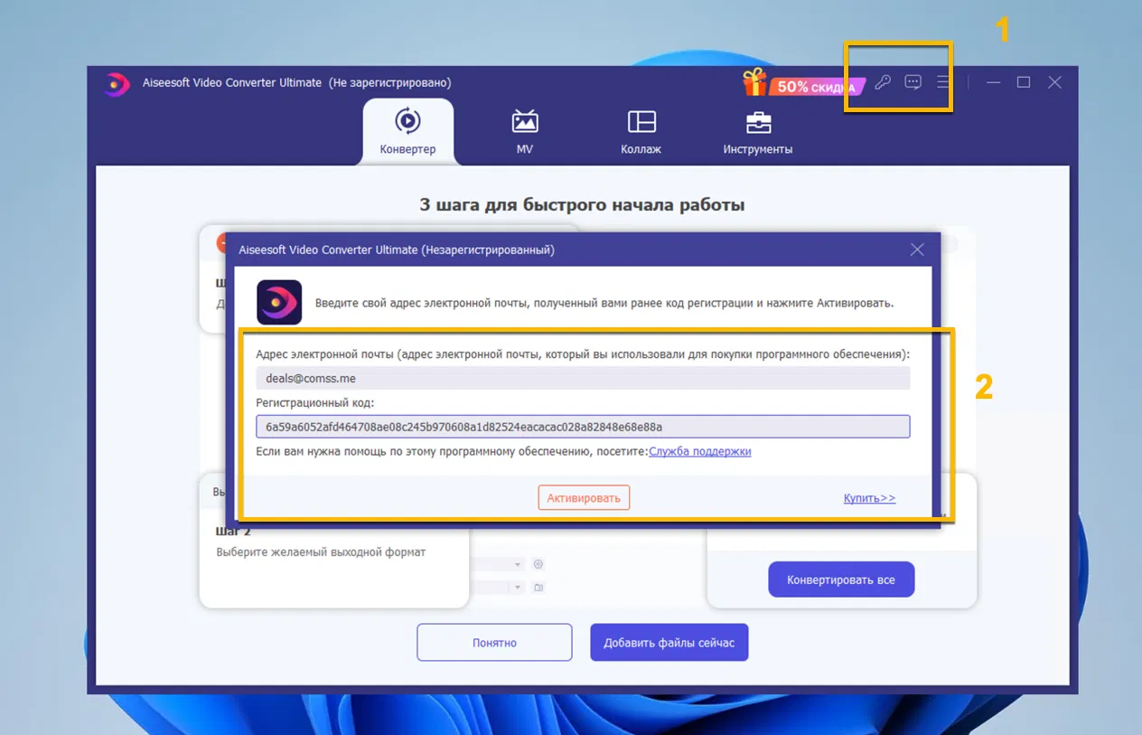Click the Активировать button
The image size is (1142, 735).
click(x=584, y=497)
